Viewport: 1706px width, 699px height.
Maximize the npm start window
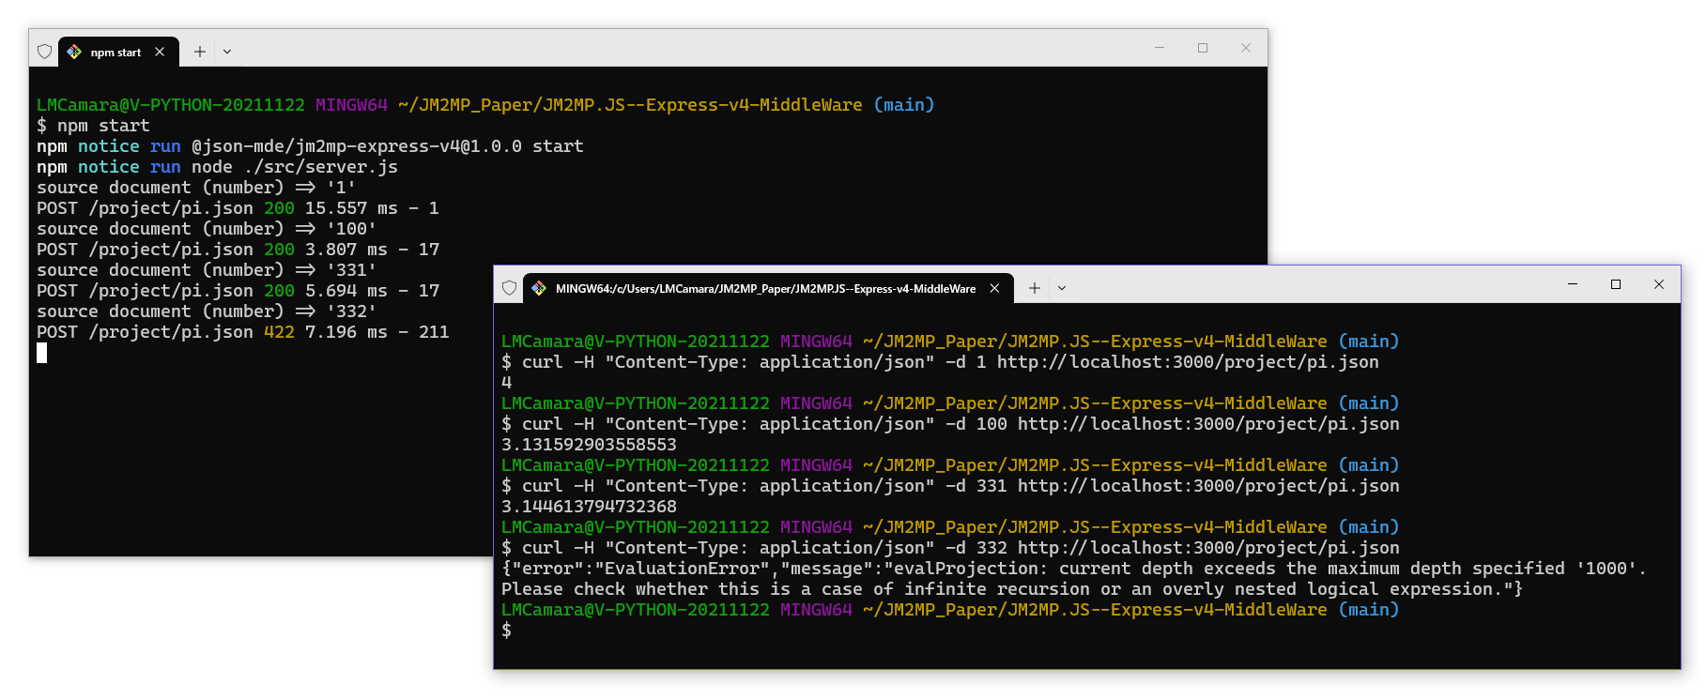[1203, 48]
